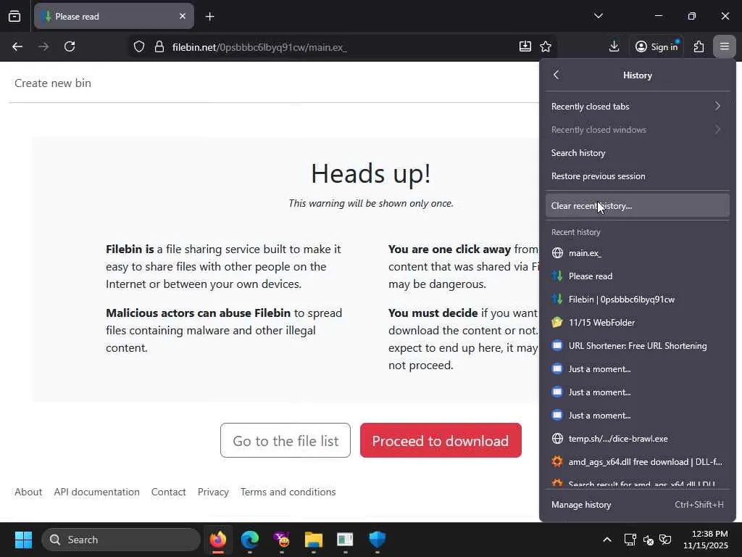This screenshot has width=742, height=557.
Task: Click the Create new bin link
Action: point(53,83)
